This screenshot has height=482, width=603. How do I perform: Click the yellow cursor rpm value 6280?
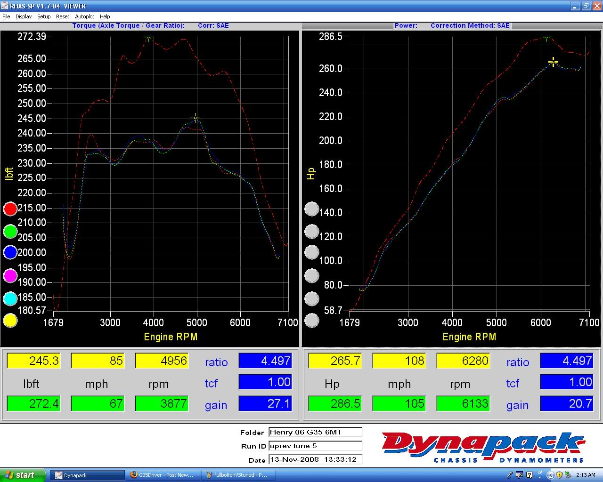(x=463, y=361)
